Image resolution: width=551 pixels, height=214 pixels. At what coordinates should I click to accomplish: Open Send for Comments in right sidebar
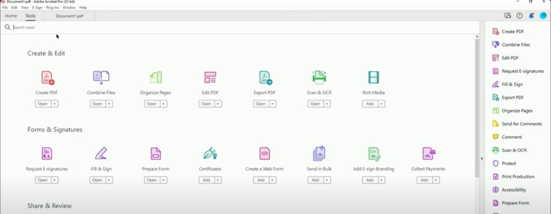[x=517, y=124]
